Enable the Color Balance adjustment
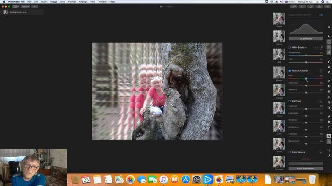Screen dimensions: 332x186 (290, 152)
